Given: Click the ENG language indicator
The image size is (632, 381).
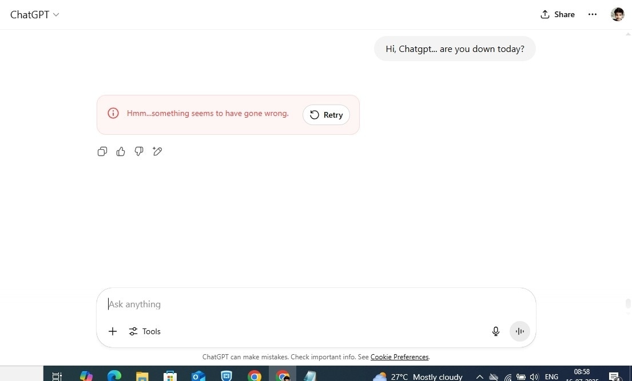Looking at the screenshot, I should coord(551,377).
